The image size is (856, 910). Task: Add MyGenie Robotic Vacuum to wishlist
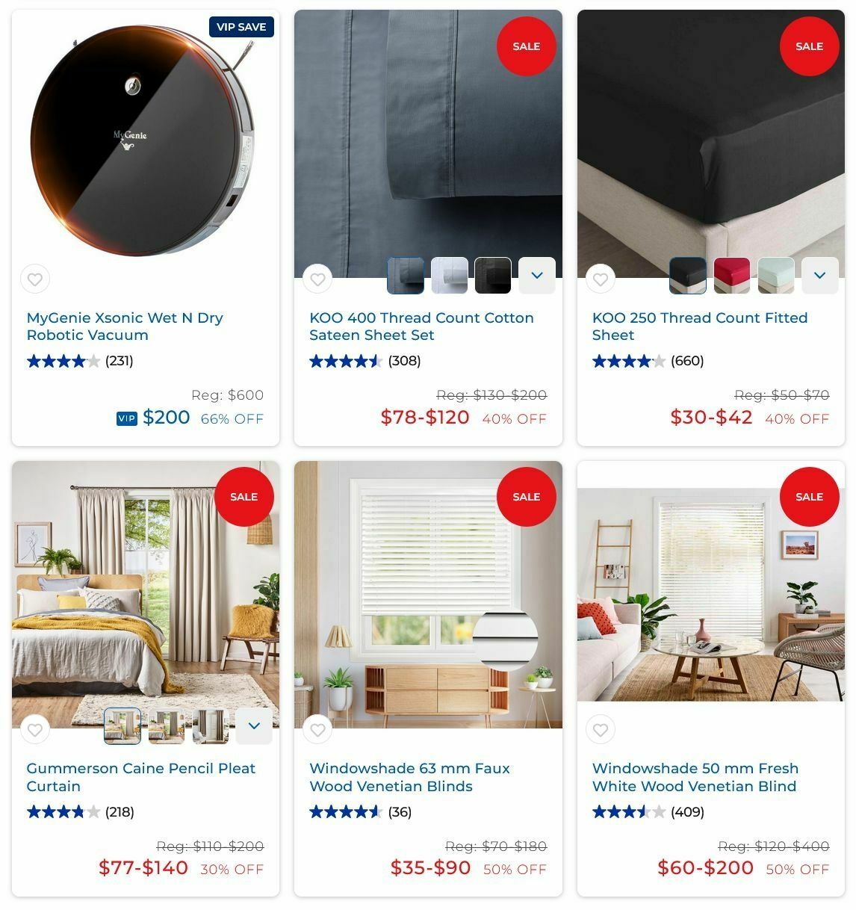coord(35,279)
